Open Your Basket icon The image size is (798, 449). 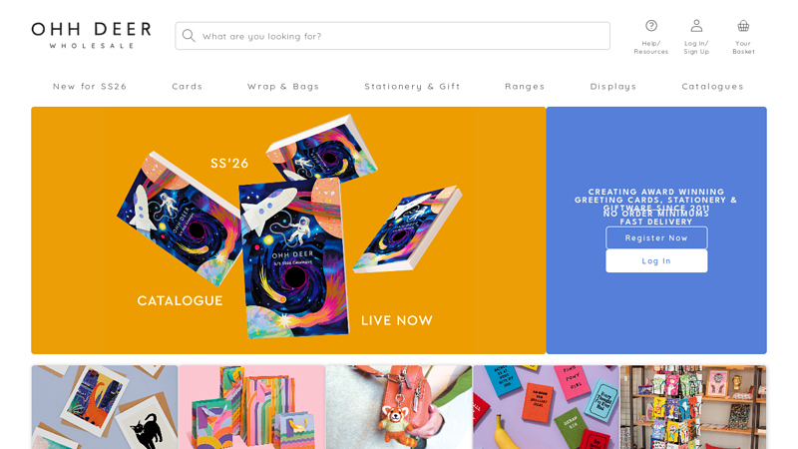(x=743, y=26)
